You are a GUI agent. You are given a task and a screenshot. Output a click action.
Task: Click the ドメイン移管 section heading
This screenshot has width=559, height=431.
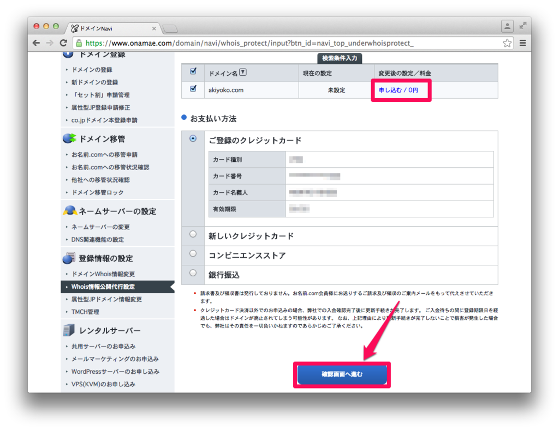pyautogui.click(x=102, y=139)
